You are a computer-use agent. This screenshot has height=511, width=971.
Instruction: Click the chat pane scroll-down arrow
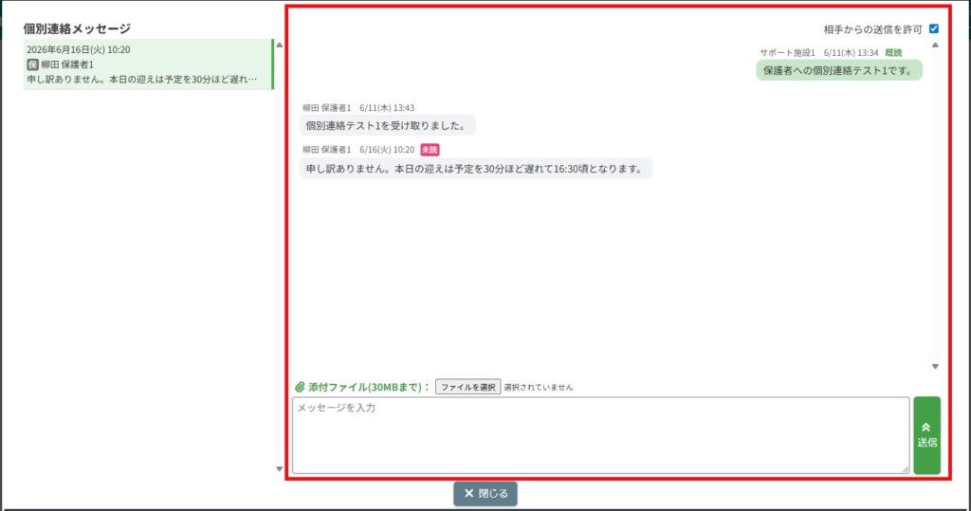point(935,367)
